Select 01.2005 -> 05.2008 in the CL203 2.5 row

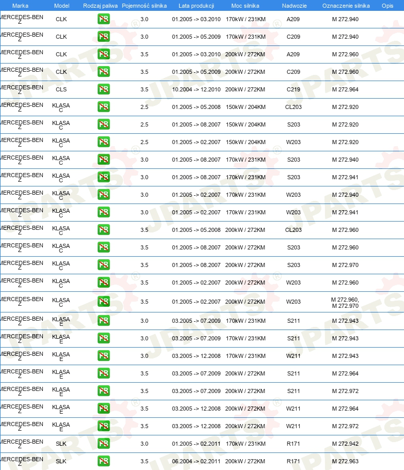point(196,107)
